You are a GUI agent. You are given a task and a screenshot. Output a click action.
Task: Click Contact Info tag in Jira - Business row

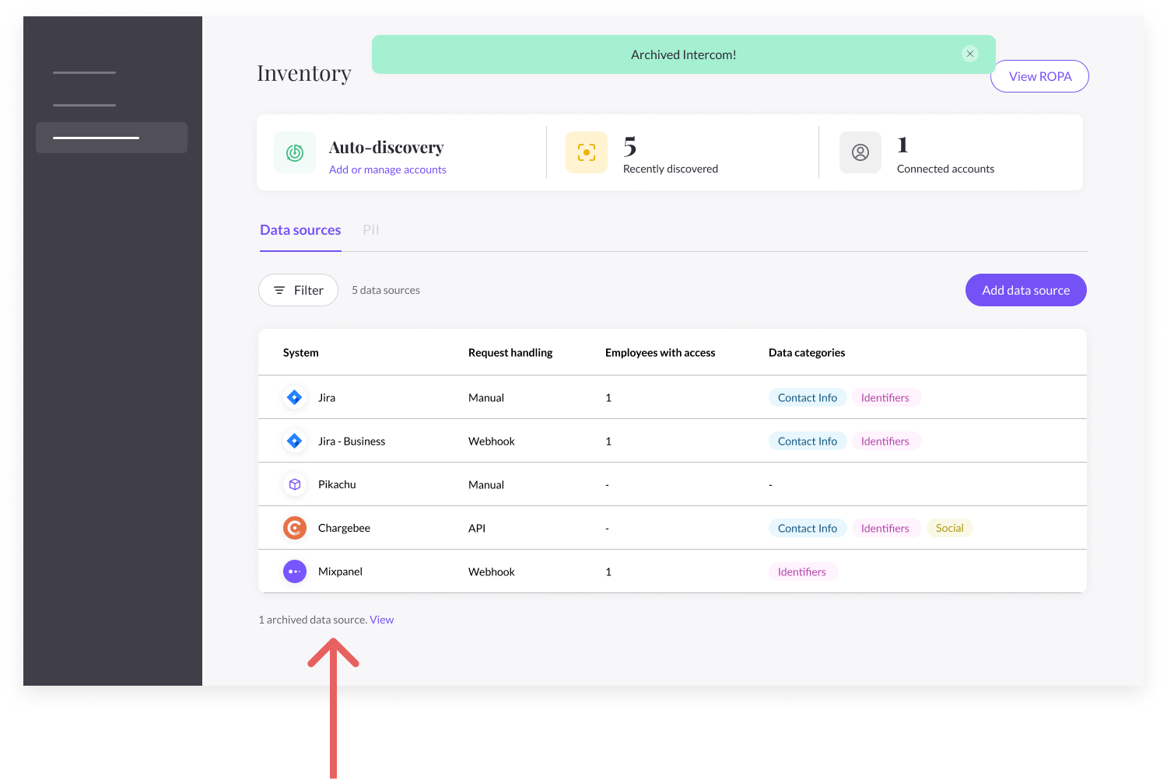[808, 441]
